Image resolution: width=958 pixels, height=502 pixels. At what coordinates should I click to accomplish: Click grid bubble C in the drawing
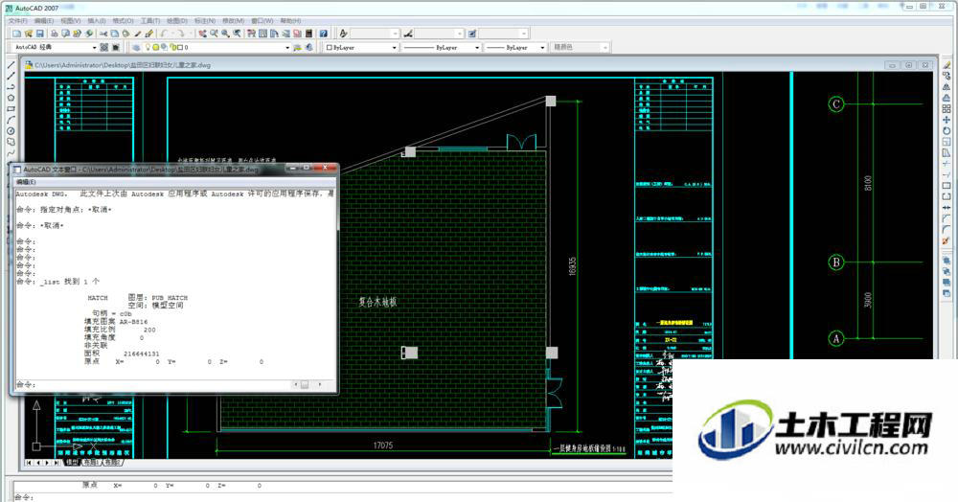click(836, 103)
